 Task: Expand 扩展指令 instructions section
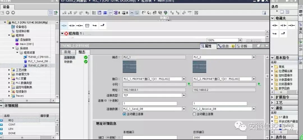click(x=272, y=97)
